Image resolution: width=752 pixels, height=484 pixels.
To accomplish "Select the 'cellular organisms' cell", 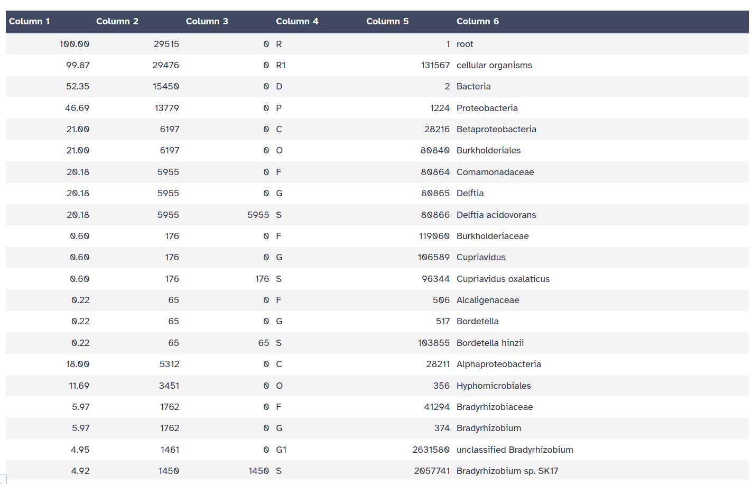I will point(494,65).
